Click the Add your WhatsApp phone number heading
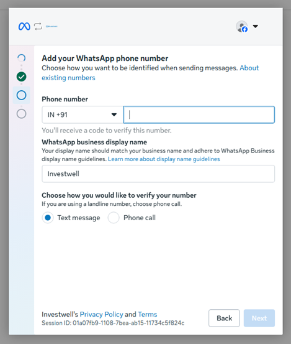This screenshot has width=291, height=344. coord(105,58)
